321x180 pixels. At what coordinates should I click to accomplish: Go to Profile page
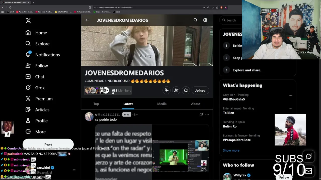36,121
